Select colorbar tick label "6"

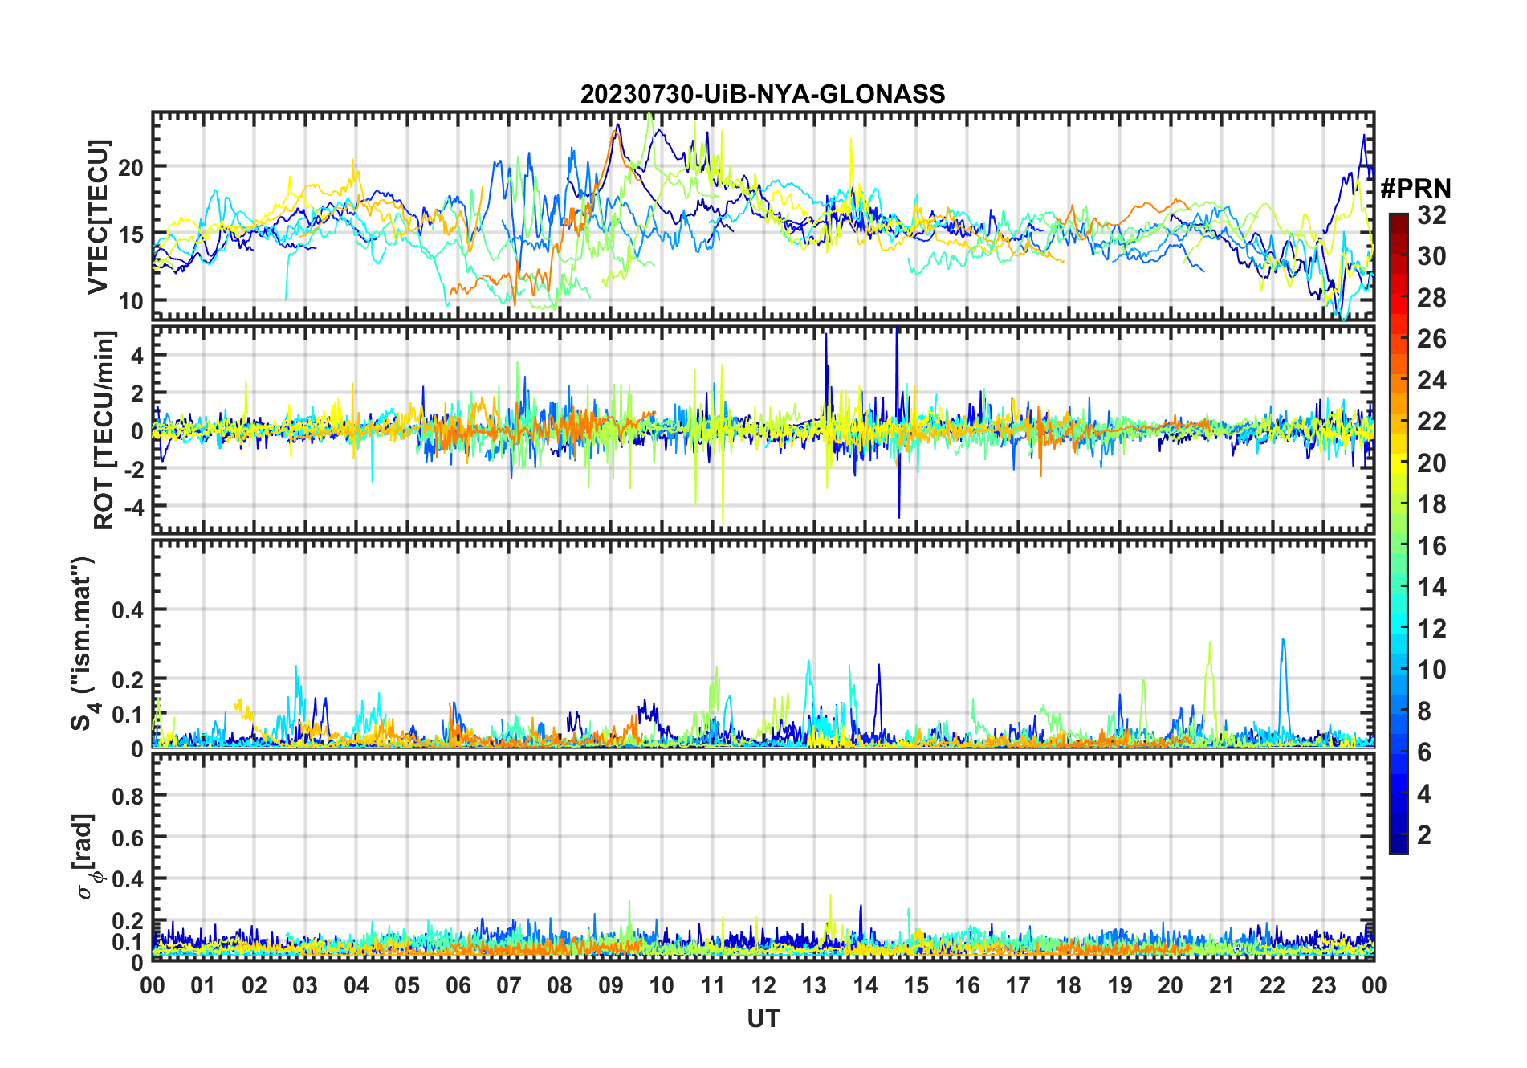coord(1424,752)
